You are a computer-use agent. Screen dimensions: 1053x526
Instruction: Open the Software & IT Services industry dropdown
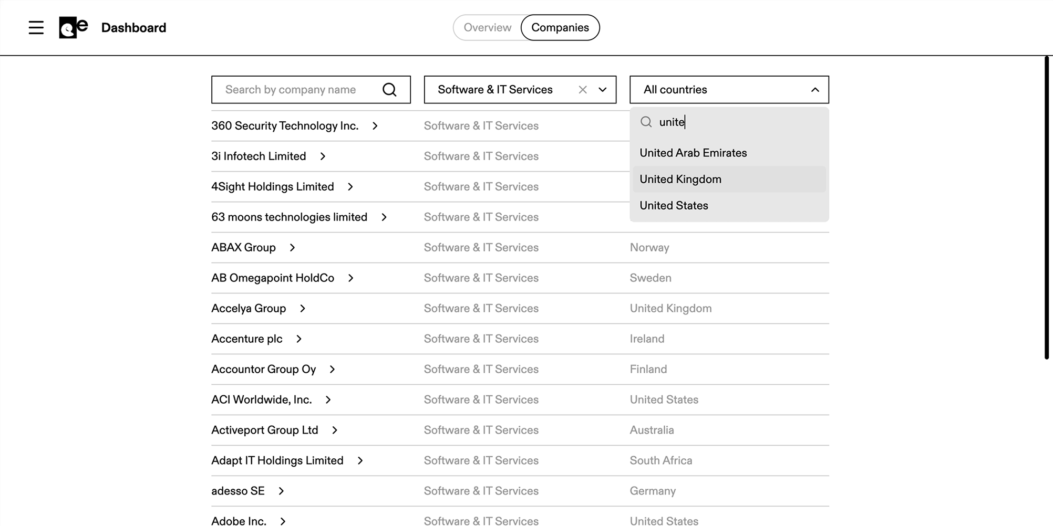click(602, 89)
